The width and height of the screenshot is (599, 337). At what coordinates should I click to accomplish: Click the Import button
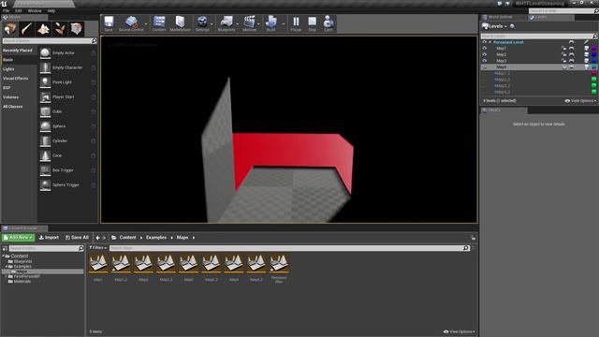[x=49, y=238]
